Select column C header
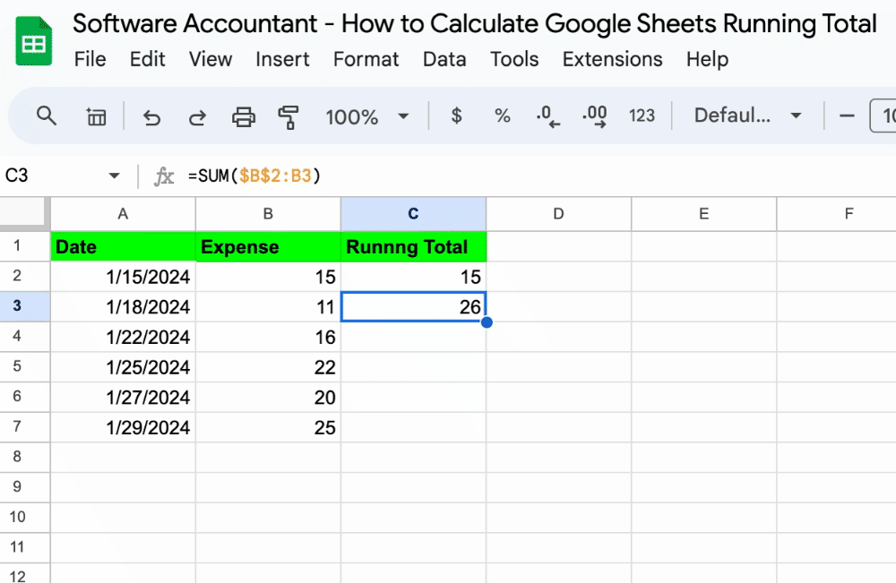Screen dimensions: 896x583 click(413, 214)
